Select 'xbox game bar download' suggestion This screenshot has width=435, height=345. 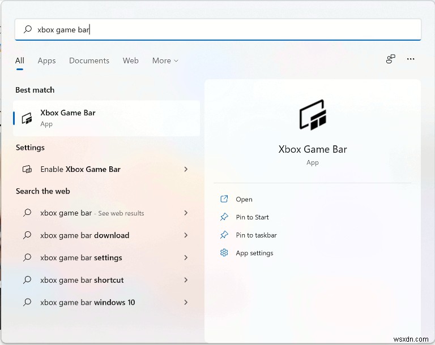pos(106,235)
